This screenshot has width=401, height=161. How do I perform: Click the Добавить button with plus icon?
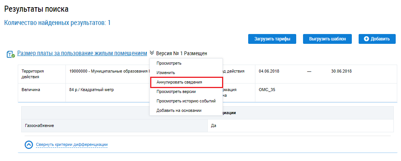377,39
